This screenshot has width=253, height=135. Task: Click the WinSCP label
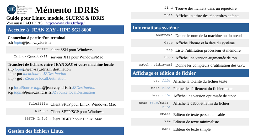[x=41, y=111]
